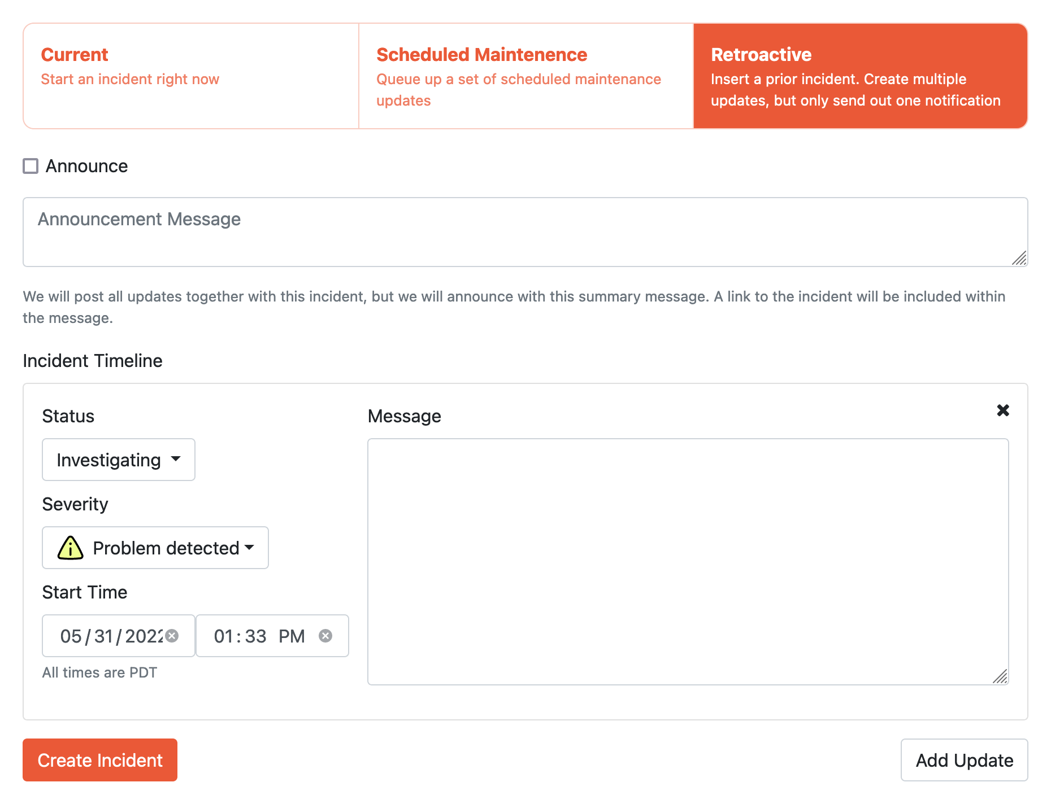The height and width of the screenshot is (804, 1051).
Task: Select the hour segment of start time
Action: pyautogui.click(x=223, y=636)
